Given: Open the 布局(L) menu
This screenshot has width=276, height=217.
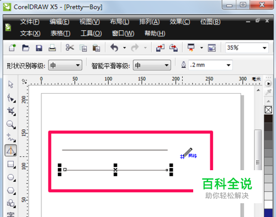Looking at the screenshot, I should tap(120, 22).
